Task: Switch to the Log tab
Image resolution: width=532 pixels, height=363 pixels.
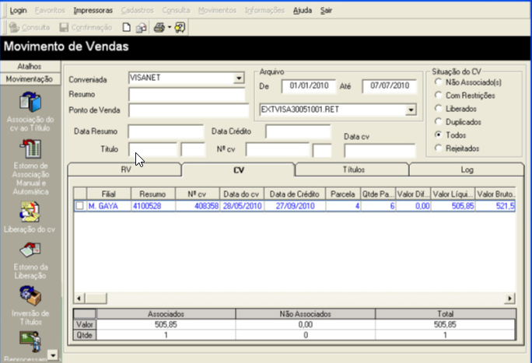Action: pos(467,169)
